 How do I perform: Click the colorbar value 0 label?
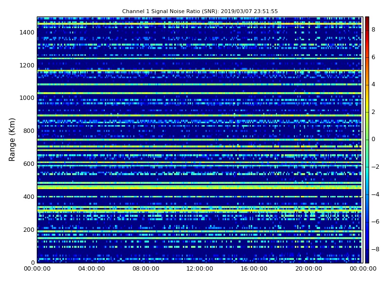click(373, 139)
